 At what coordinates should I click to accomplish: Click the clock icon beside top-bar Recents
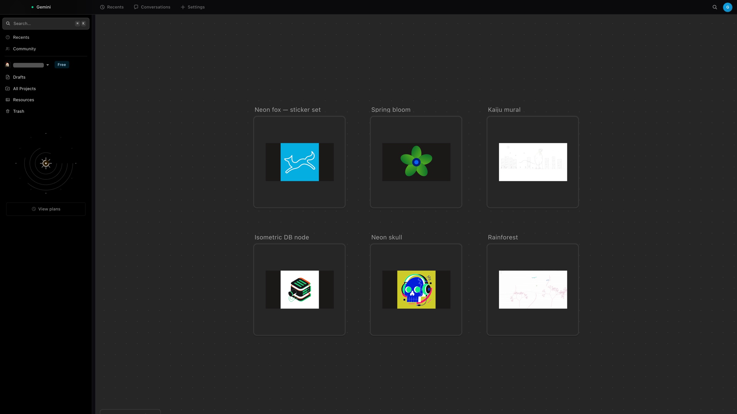coord(102,7)
